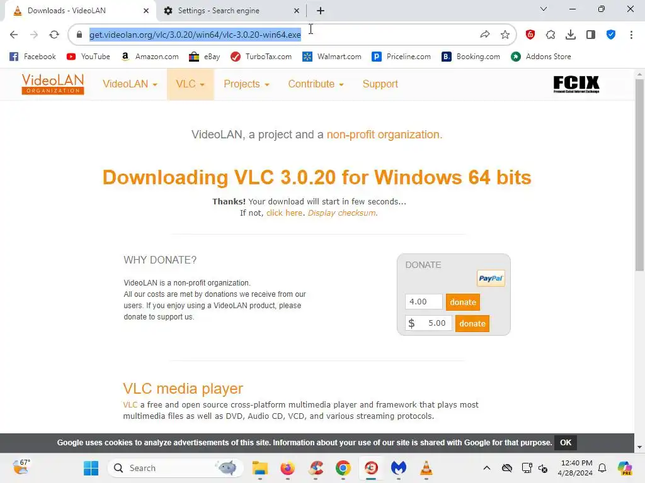Open the eBay bookmark
The image size is (645, 483).
pyautogui.click(x=205, y=57)
